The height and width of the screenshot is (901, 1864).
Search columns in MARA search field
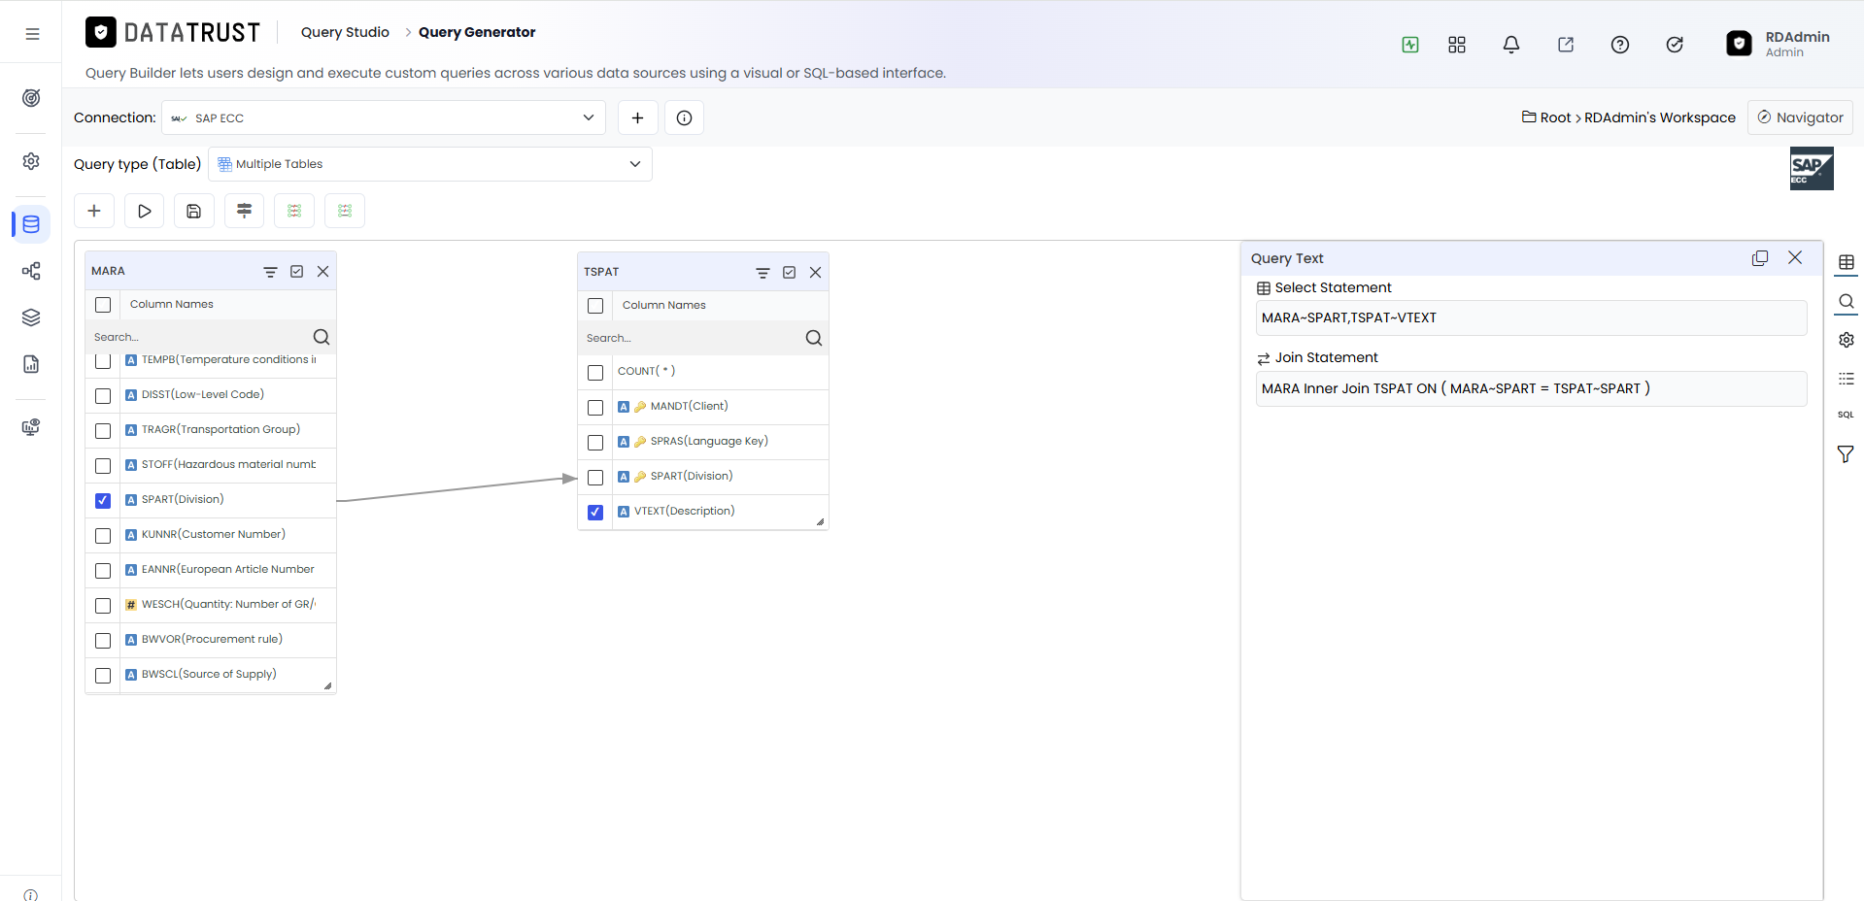coord(199,337)
